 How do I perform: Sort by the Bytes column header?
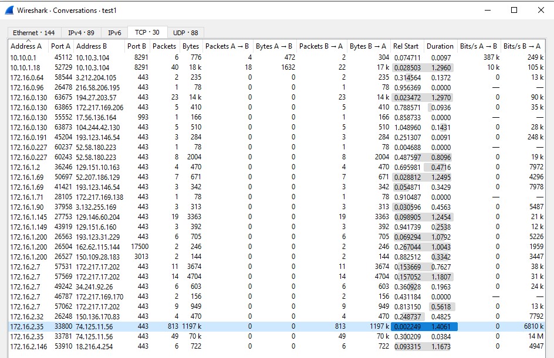(x=191, y=46)
